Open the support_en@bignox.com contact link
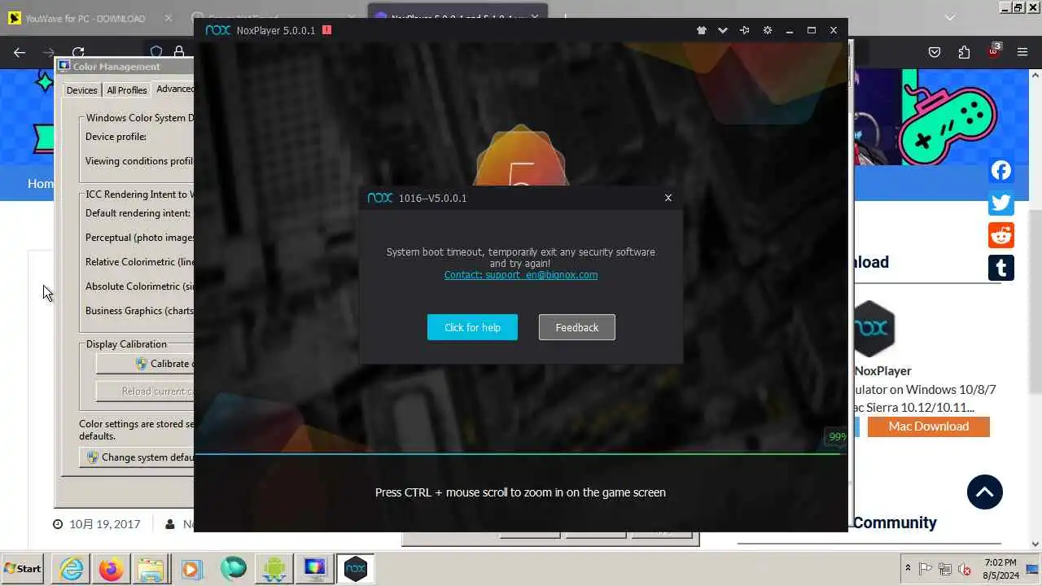This screenshot has height=586, width=1042. [521, 275]
